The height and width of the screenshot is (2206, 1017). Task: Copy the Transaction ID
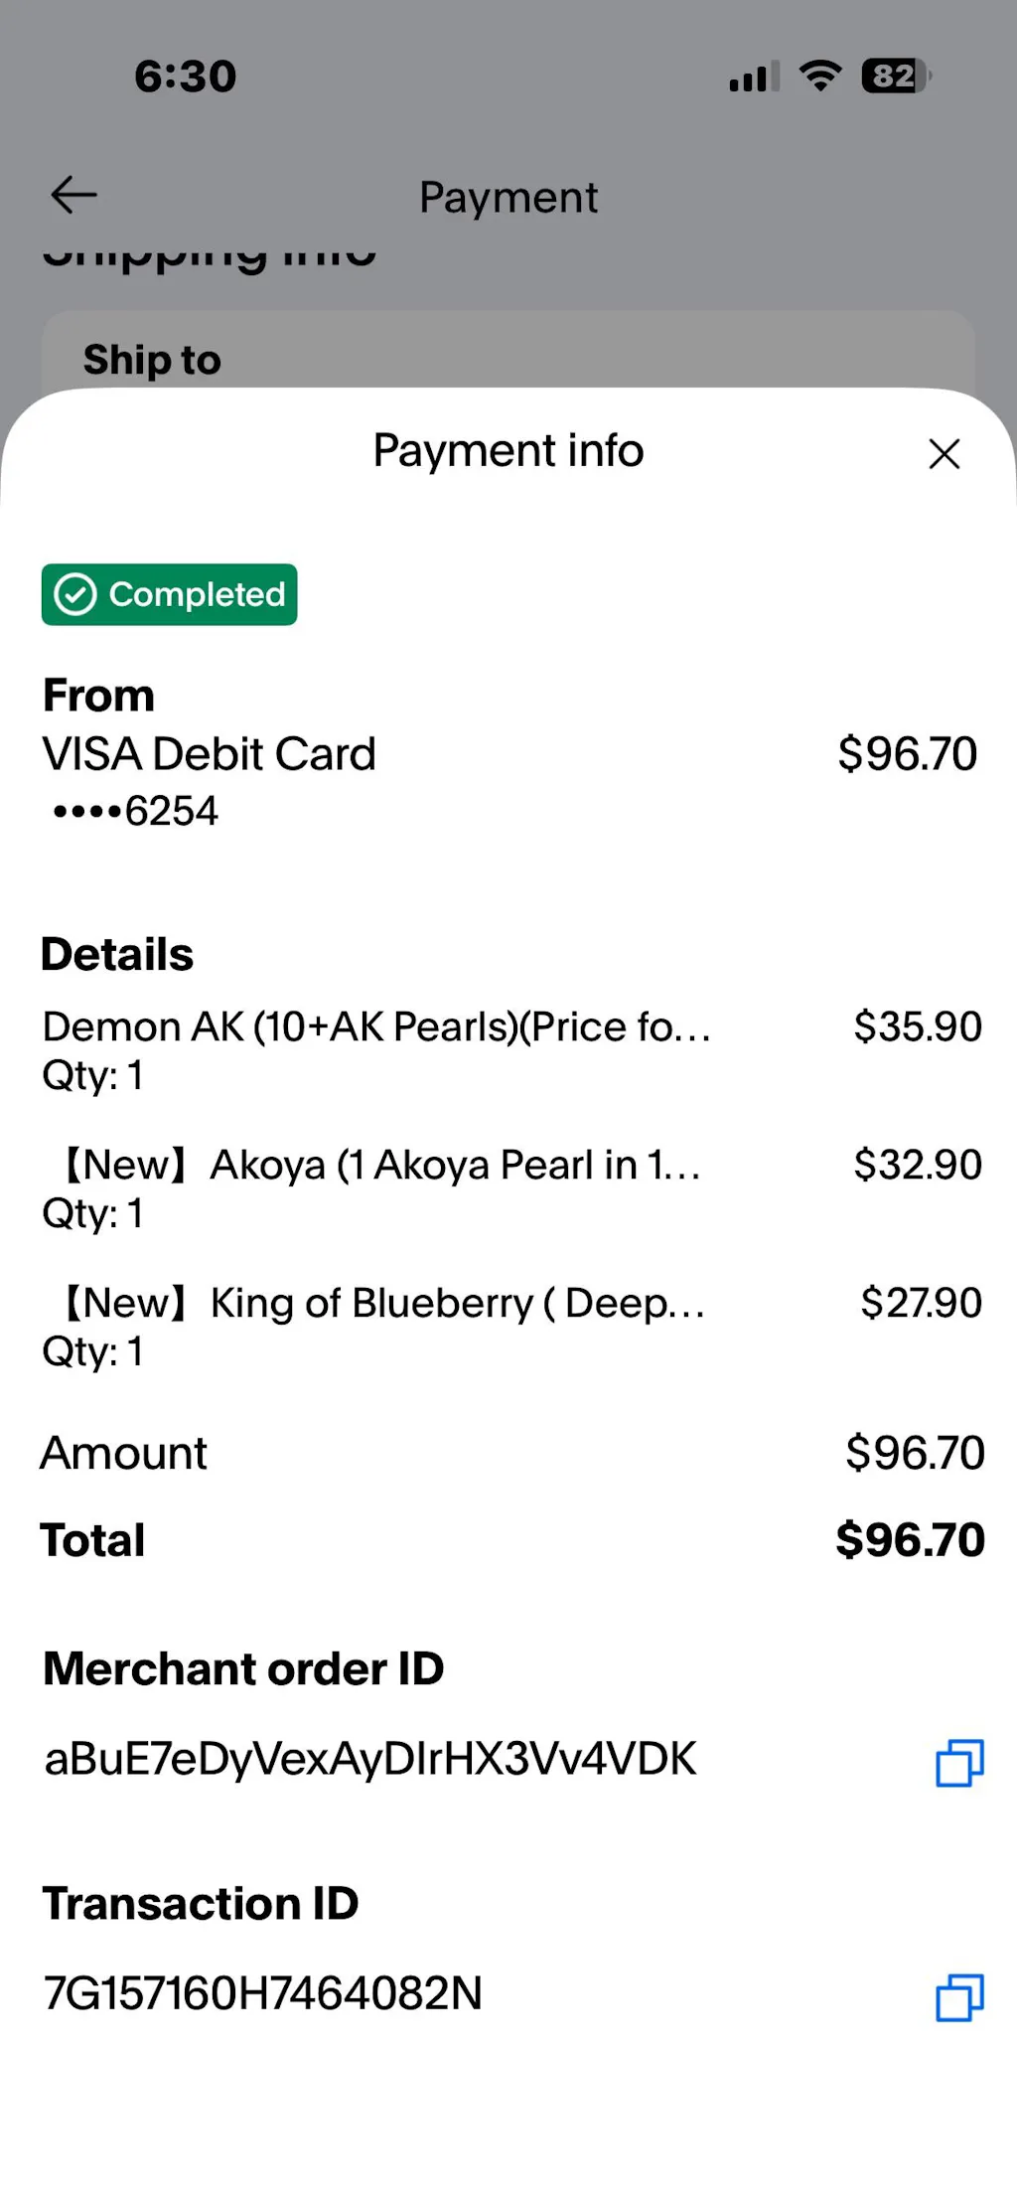959,1997
